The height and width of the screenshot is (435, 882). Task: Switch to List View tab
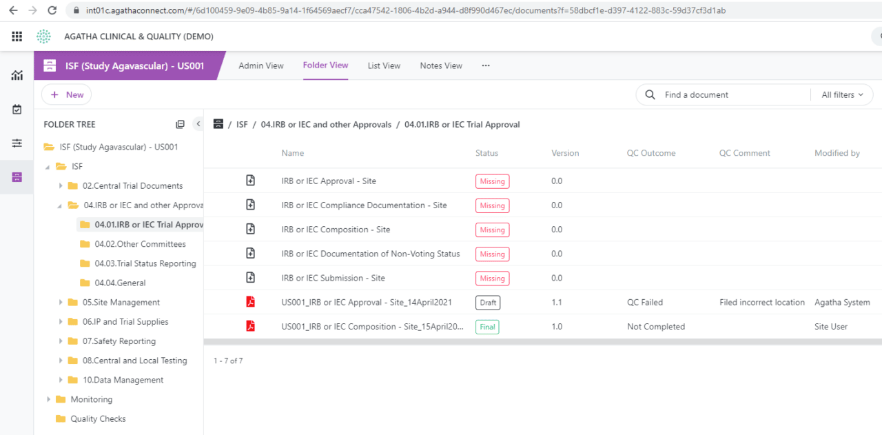pos(384,66)
